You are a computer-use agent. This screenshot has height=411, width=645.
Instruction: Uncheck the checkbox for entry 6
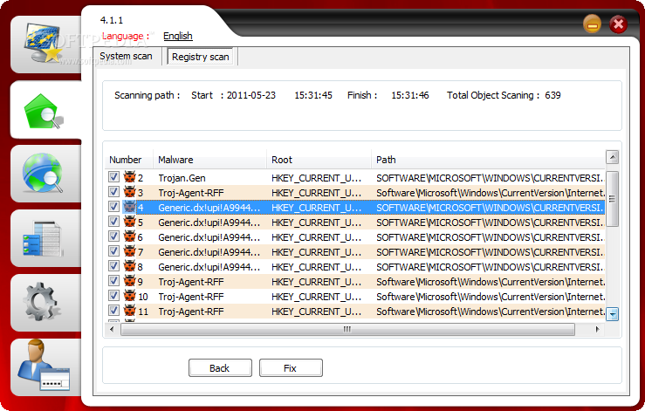pos(113,236)
